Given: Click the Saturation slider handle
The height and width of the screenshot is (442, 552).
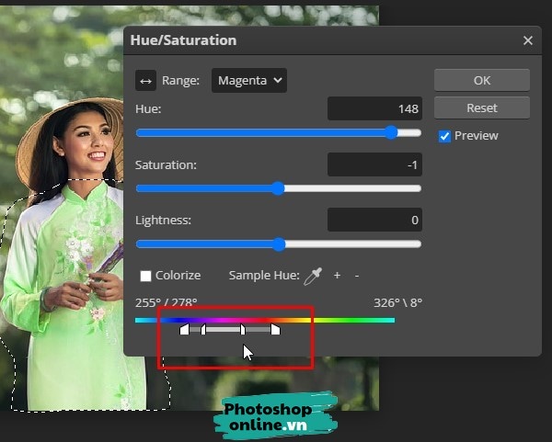Looking at the screenshot, I should 278,188.
